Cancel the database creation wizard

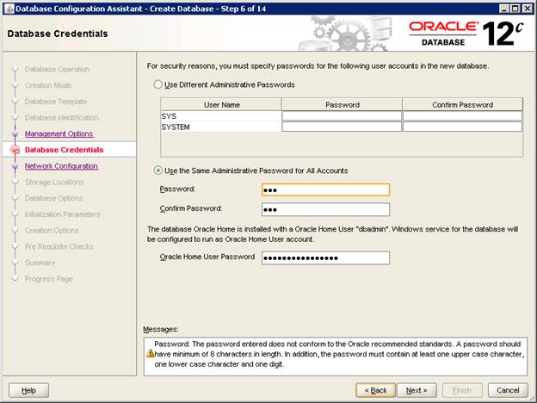point(507,390)
